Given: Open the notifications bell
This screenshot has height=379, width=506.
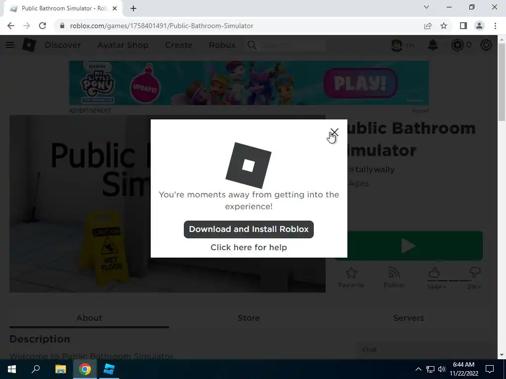Looking at the screenshot, I should [433, 45].
